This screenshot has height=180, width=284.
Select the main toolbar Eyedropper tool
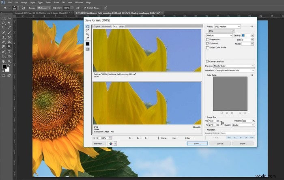9,28
